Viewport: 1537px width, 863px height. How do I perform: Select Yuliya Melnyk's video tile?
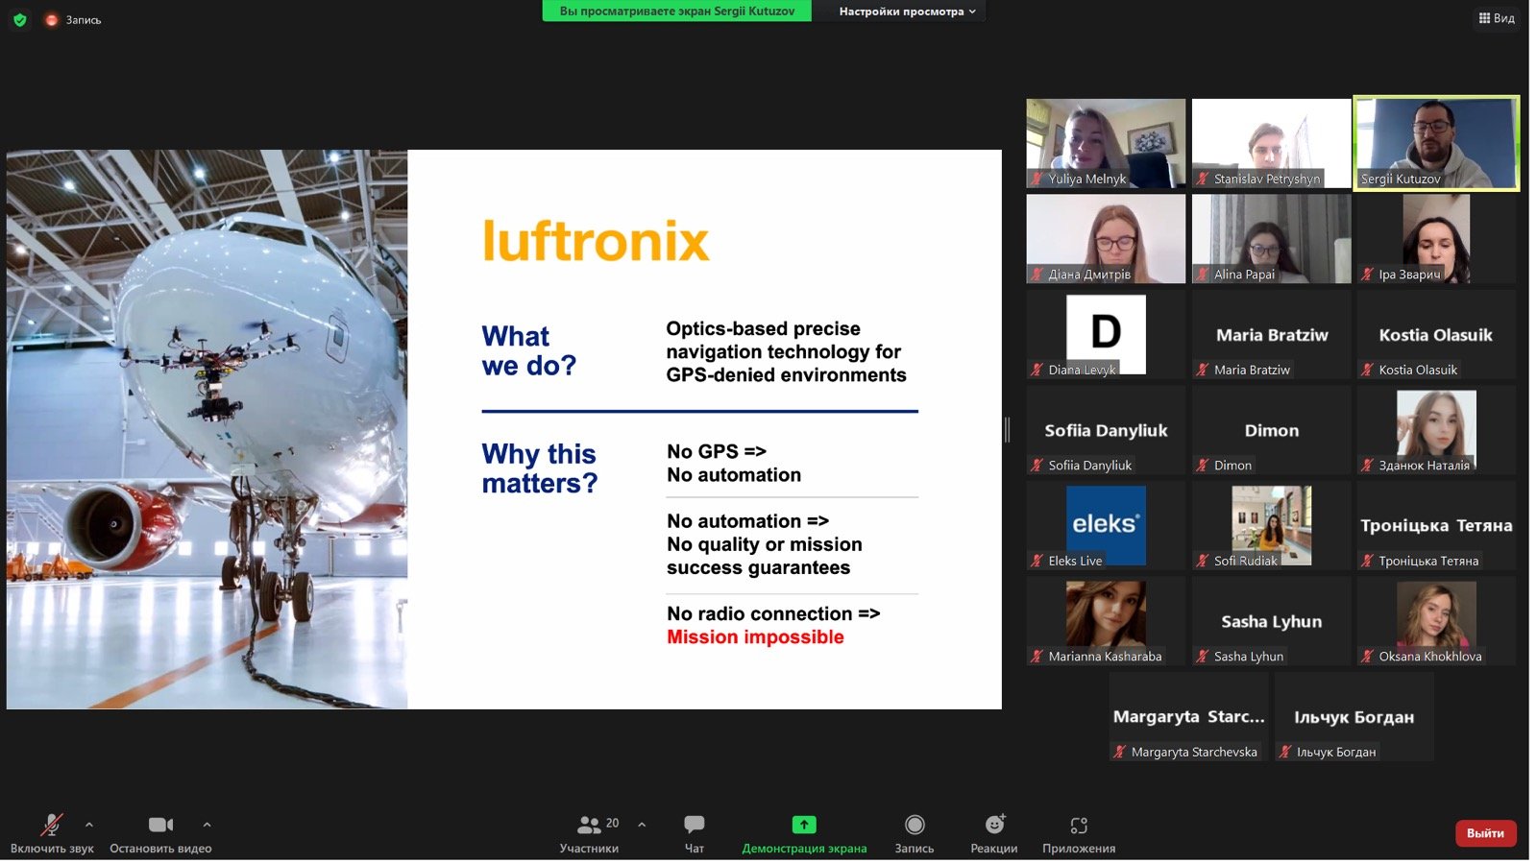click(1106, 143)
